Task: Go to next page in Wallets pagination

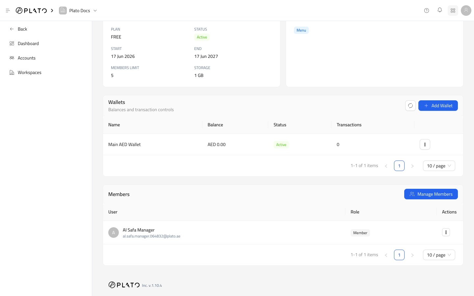Action: point(412,166)
